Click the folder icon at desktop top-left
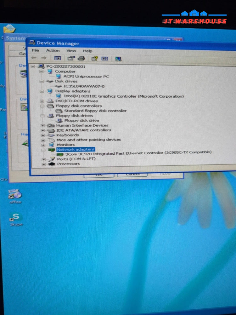Screen dimensions: 236x315 9,29
